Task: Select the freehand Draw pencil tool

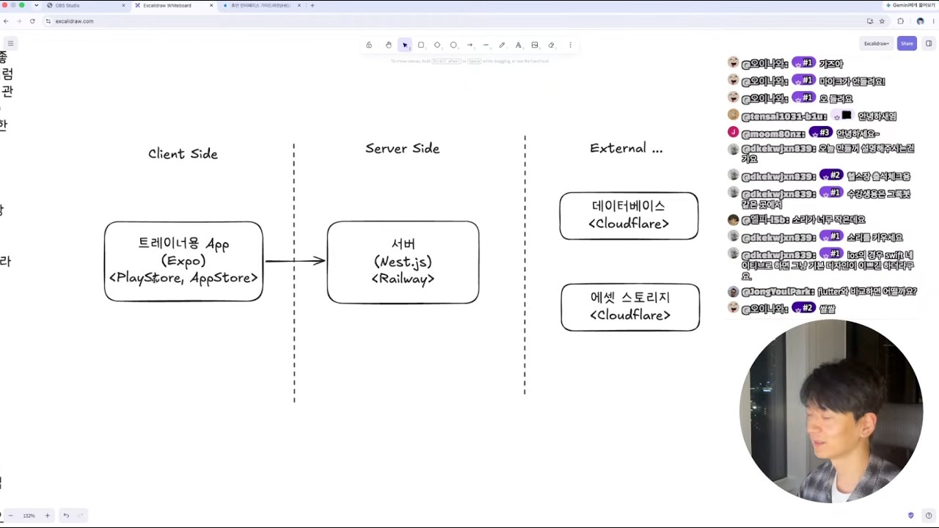Action: point(502,45)
